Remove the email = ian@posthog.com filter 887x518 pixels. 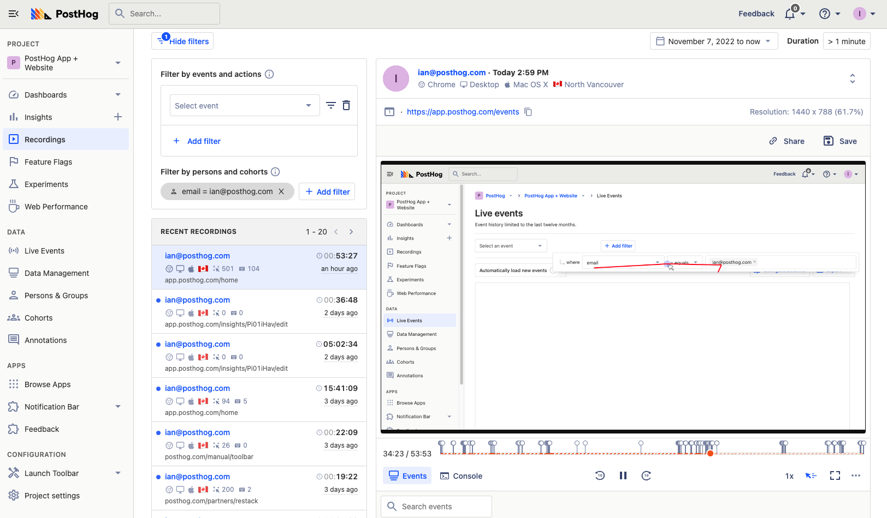281,191
